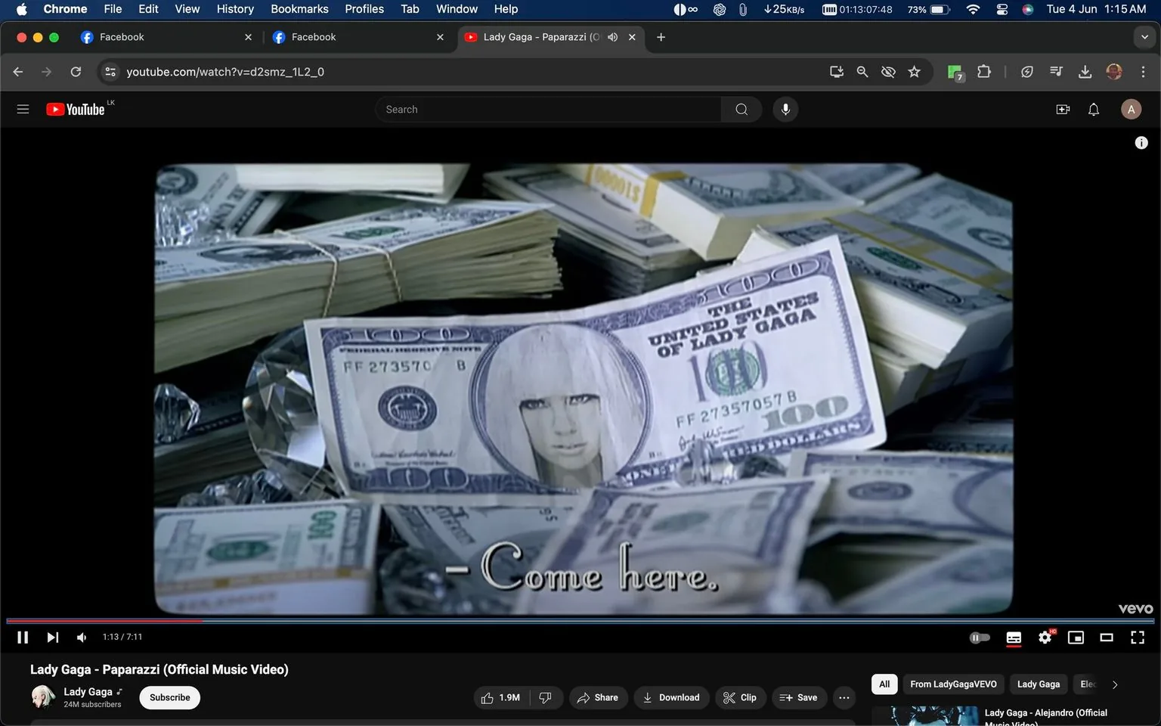Skip to the next video
The image size is (1161, 726).
[x=52, y=637]
